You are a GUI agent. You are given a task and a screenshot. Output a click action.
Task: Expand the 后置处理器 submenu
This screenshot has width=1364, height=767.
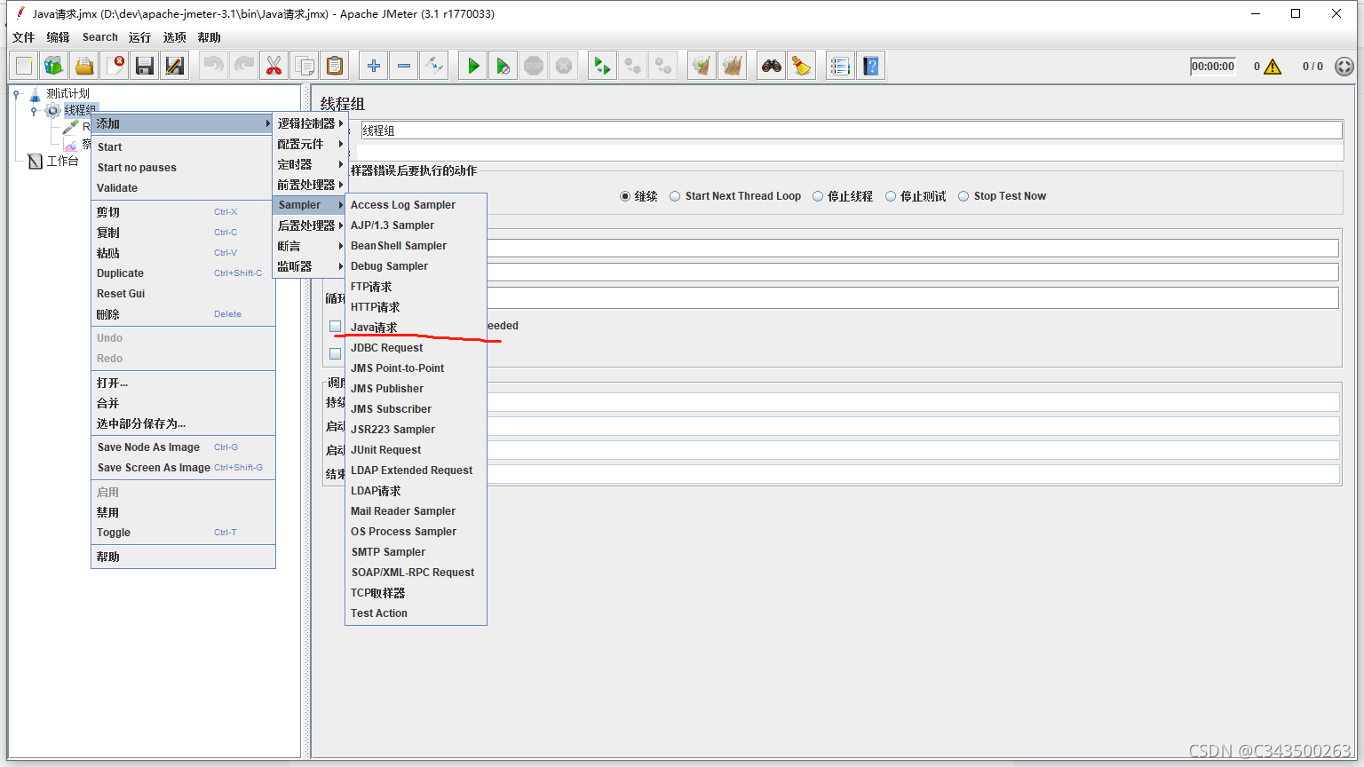[x=310, y=225]
